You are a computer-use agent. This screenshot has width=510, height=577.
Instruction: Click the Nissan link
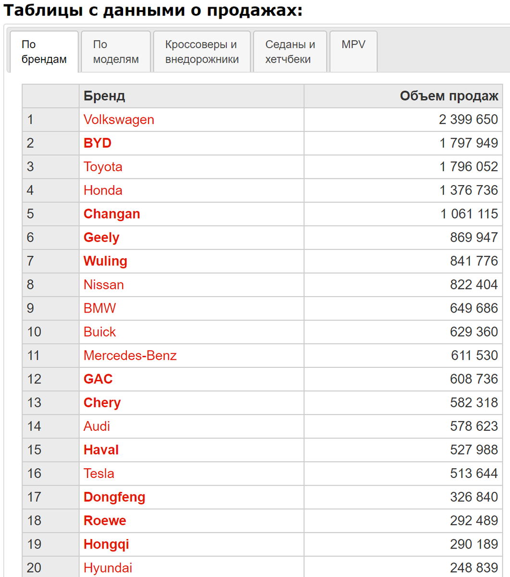click(104, 285)
